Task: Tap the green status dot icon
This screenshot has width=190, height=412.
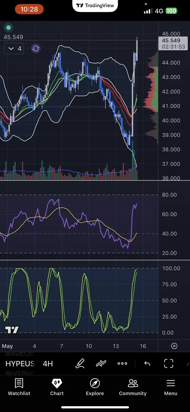Action: click(x=9, y=27)
